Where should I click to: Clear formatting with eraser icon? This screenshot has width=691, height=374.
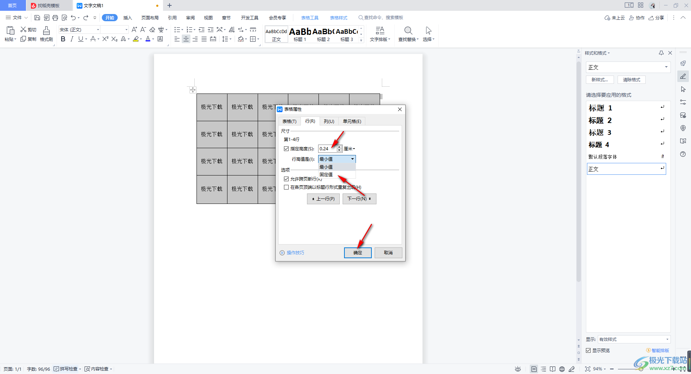[152, 29]
